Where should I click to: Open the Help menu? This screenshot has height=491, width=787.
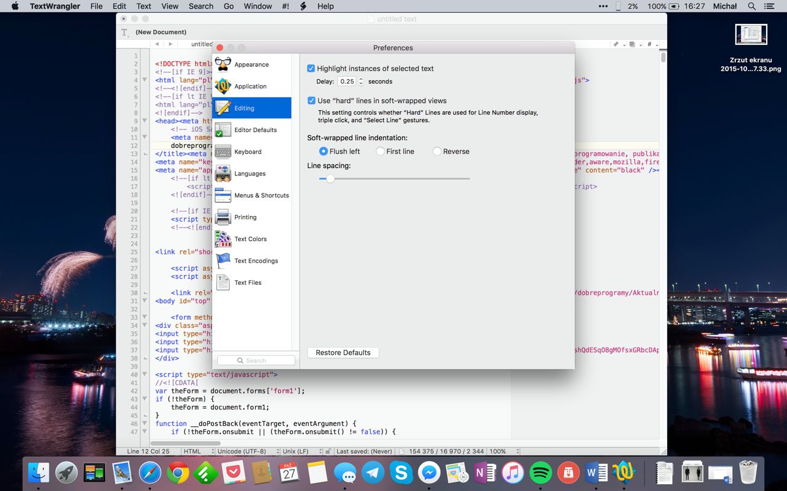pyautogui.click(x=325, y=6)
